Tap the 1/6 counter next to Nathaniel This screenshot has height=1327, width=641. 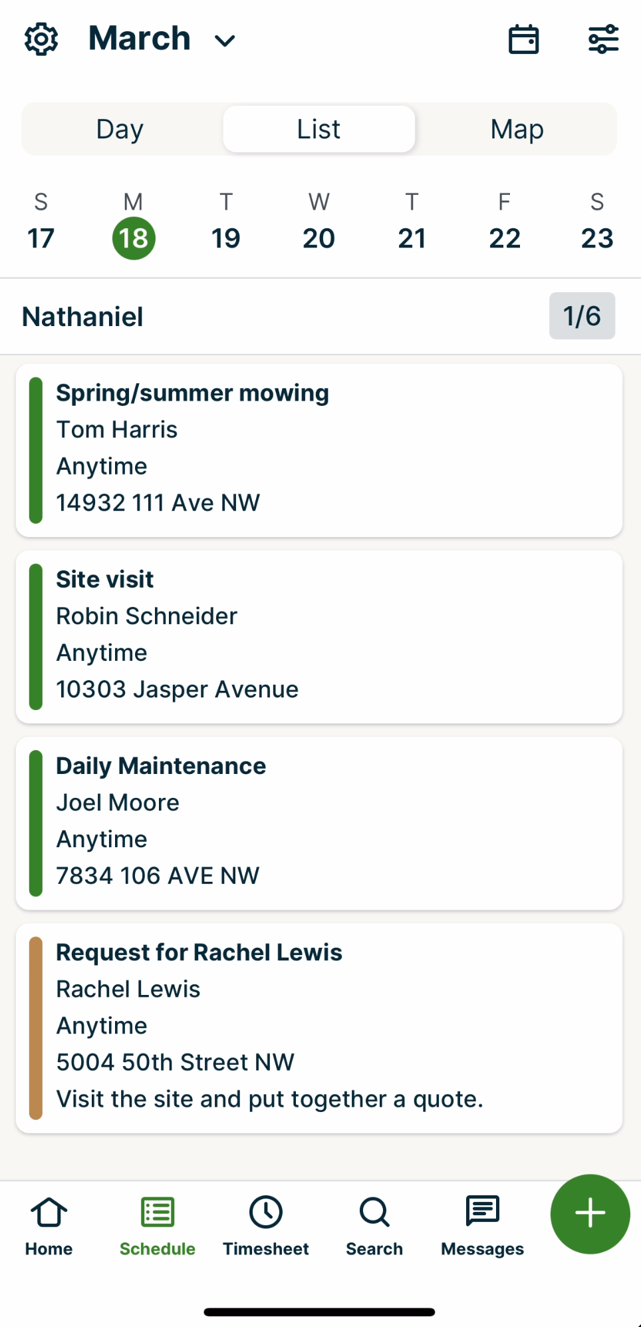point(582,316)
